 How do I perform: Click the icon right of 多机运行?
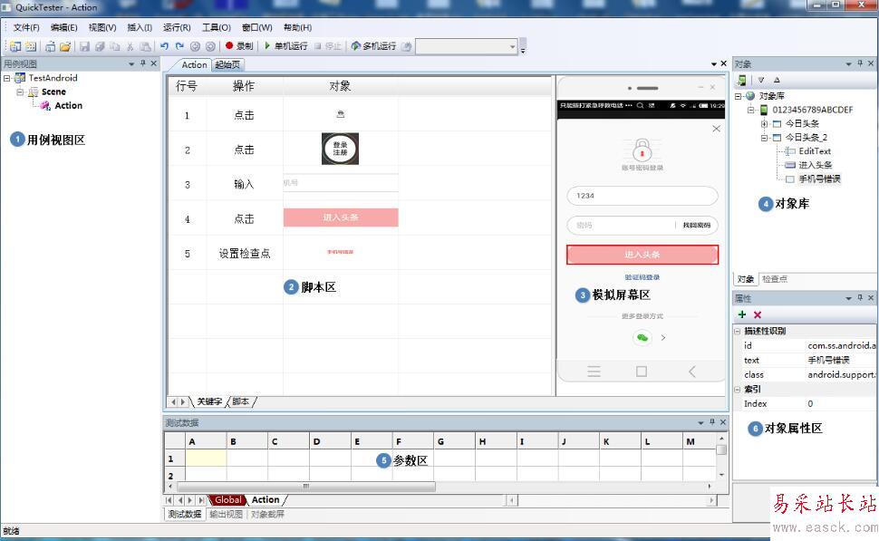tap(407, 46)
